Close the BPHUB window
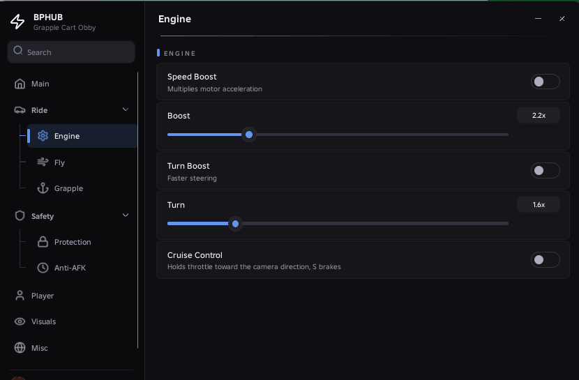Viewport: 579px width, 380px height. tap(562, 18)
